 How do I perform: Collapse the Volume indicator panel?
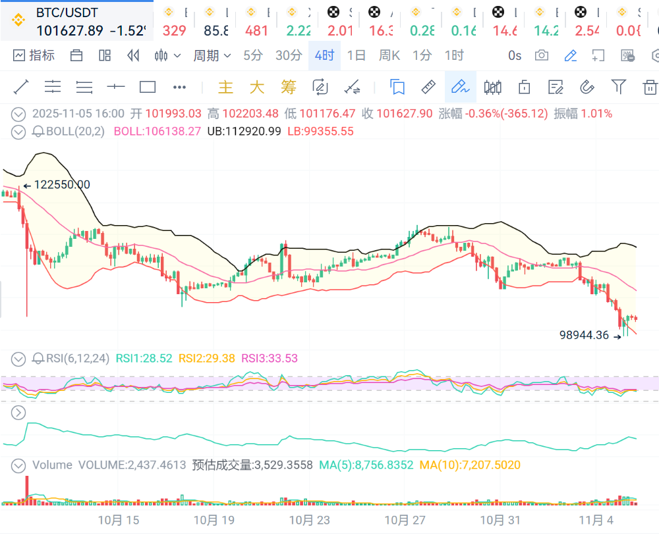(18, 465)
